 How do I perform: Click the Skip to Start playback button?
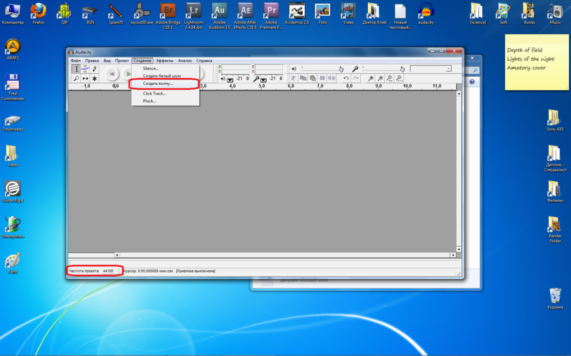click(x=112, y=74)
